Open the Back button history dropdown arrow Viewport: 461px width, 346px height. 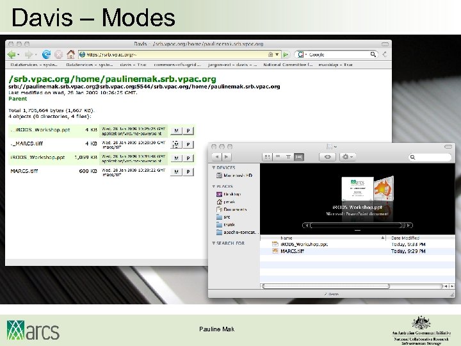click(18, 54)
